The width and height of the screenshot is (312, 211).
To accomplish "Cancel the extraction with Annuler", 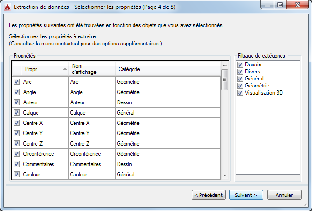I will 284,195.
